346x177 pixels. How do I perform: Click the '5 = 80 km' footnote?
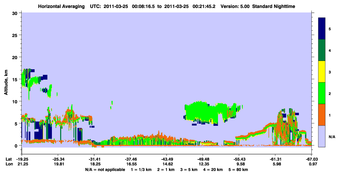pos(238,170)
